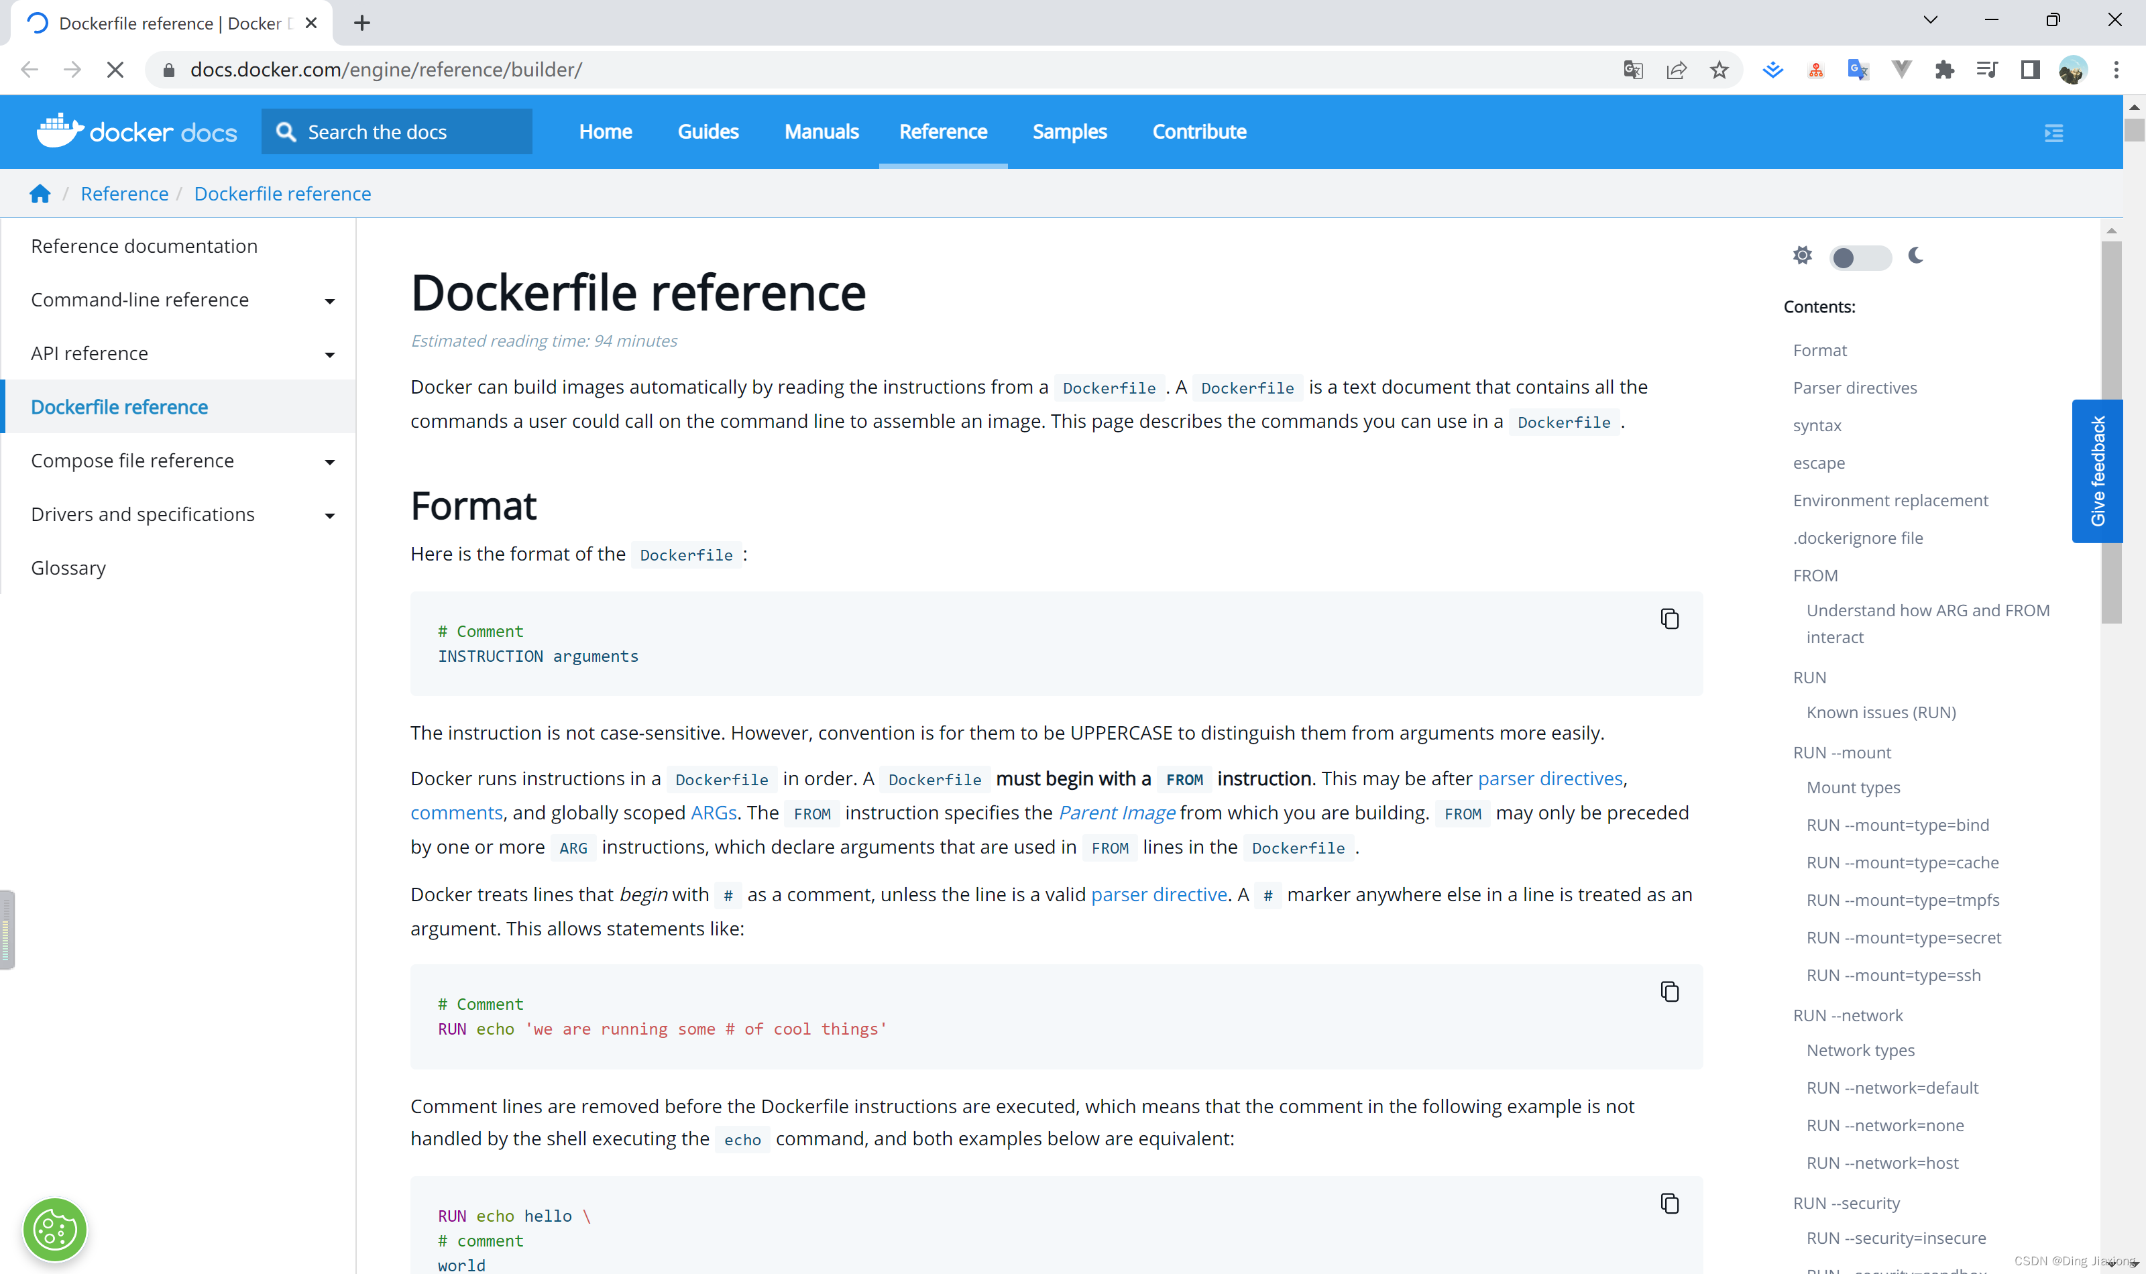Open the Guides nav tab
The width and height of the screenshot is (2146, 1274).
point(708,131)
